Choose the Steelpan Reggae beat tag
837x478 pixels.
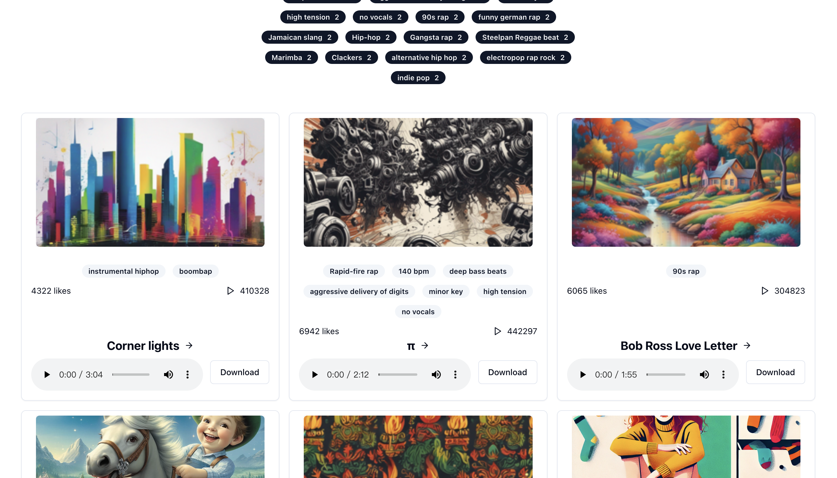(x=525, y=37)
